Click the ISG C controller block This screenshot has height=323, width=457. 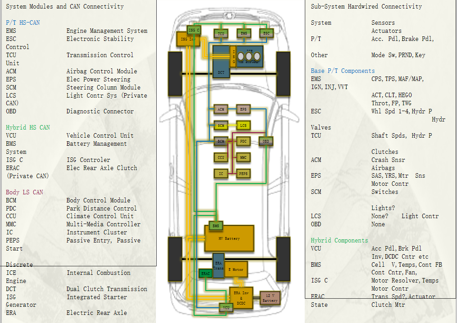point(194,30)
